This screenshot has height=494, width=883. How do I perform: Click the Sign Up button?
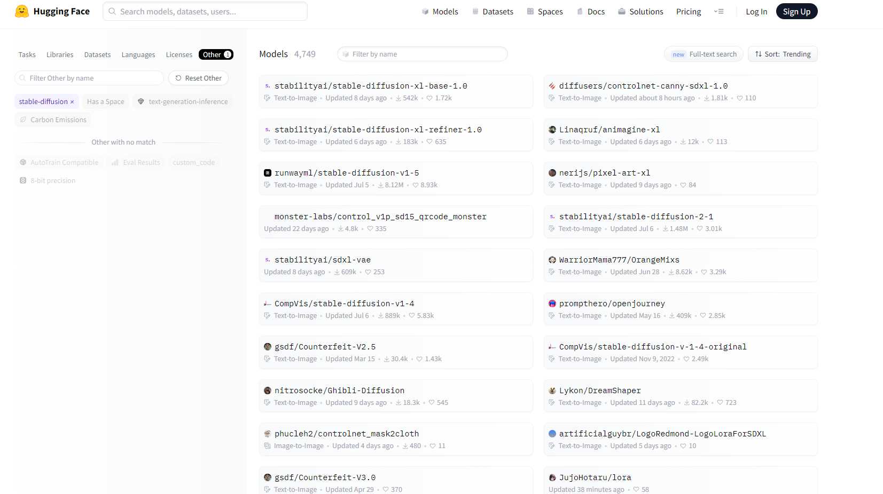(796, 11)
